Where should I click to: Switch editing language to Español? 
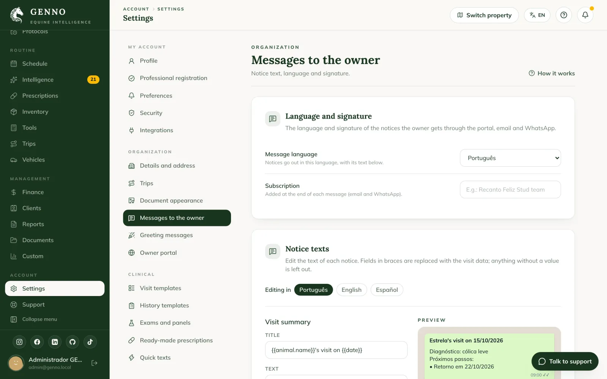coord(387,290)
